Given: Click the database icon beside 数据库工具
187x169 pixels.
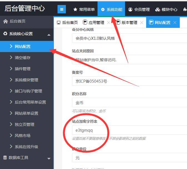Looking at the screenshot, I should [x=5, y=158].
